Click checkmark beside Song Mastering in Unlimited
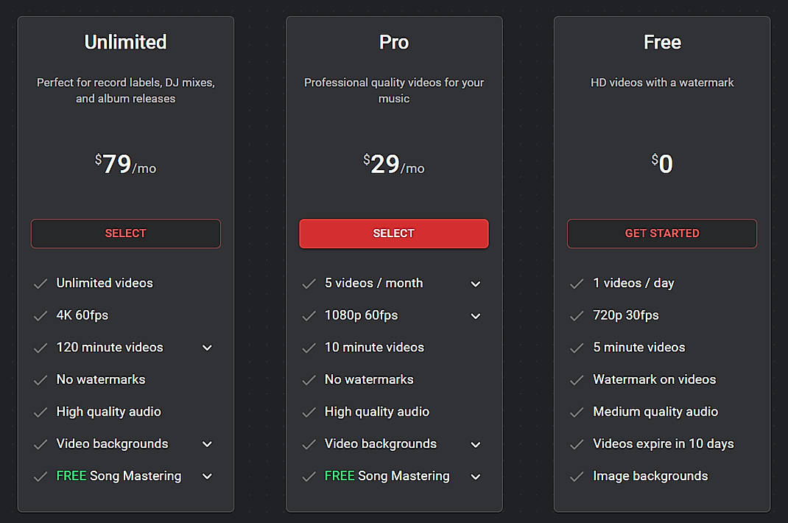The height and width of the screenshot is (523, 788). pyautogui.click(x=41, y=477)
